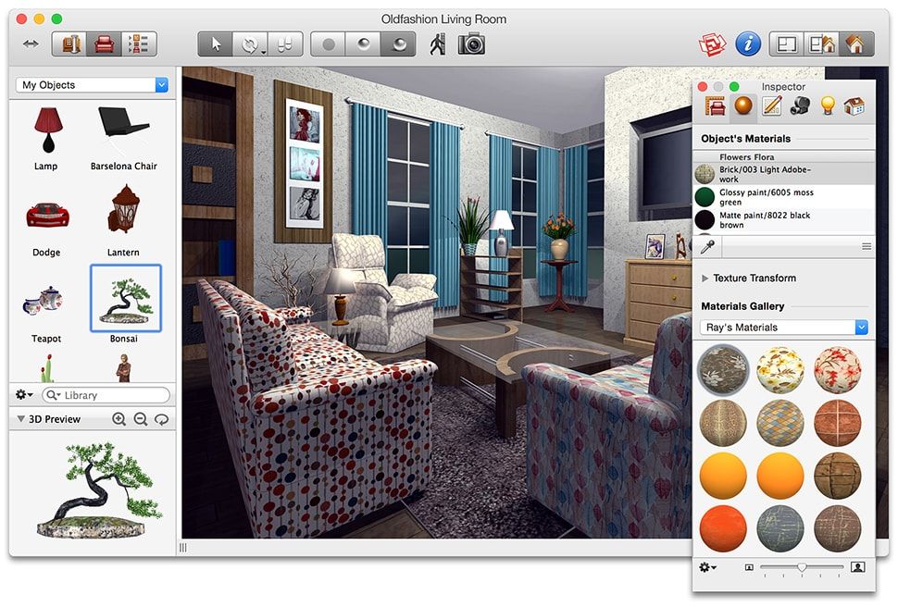Screen dimensions: 898x607
Task: Switch to 3D house view mode
Action: (855, 43)
